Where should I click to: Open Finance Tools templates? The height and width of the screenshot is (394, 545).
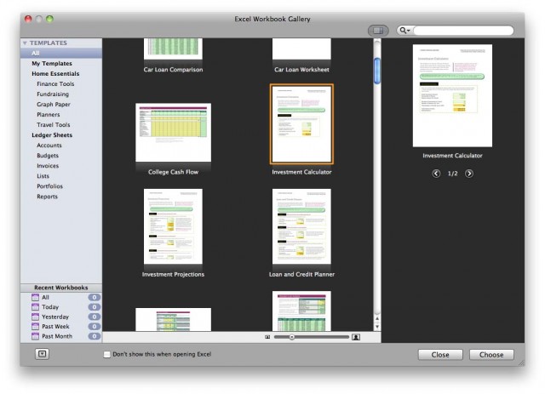55,83
